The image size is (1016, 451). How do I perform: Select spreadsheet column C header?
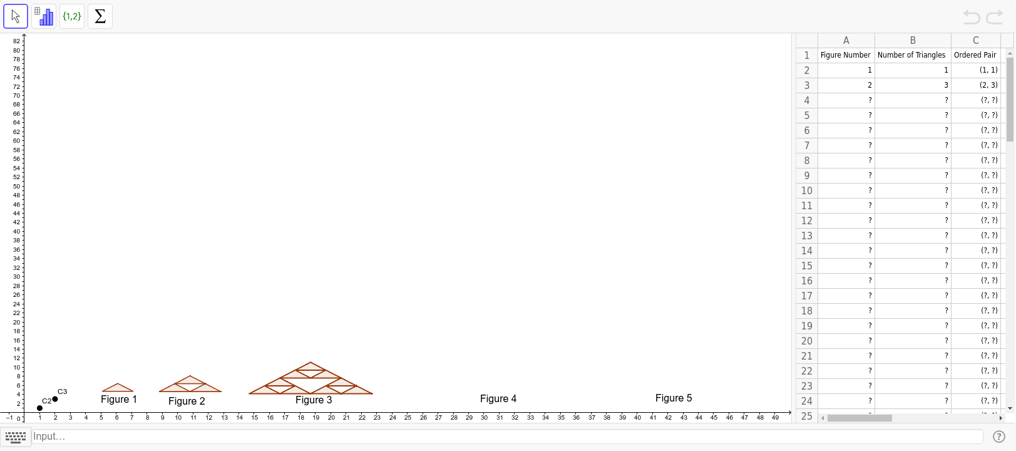[975, 40]
